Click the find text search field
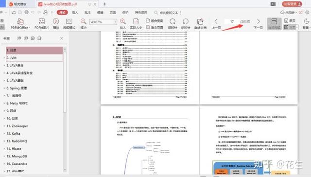 [x=169, y=13]
